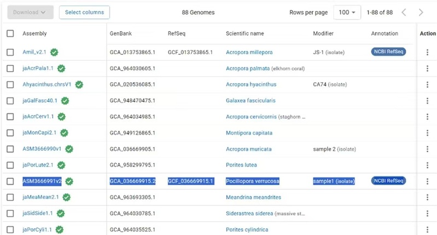The image size is (437, 235).
Task: Click the Assembly column header
Action: [34, 33]
